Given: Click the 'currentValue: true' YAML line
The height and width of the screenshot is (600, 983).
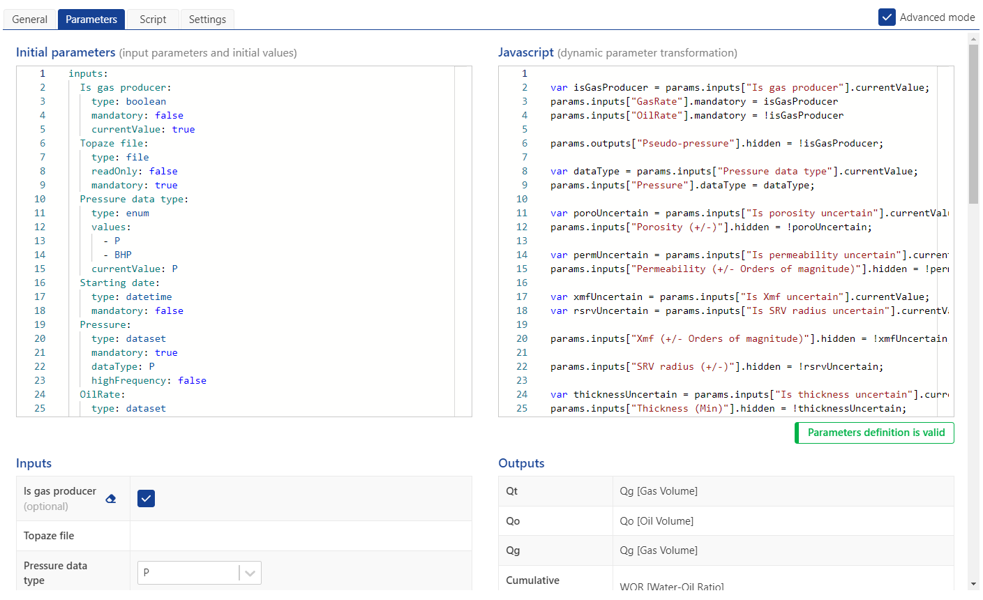Looking at the screenshot, I should (143, 129).
